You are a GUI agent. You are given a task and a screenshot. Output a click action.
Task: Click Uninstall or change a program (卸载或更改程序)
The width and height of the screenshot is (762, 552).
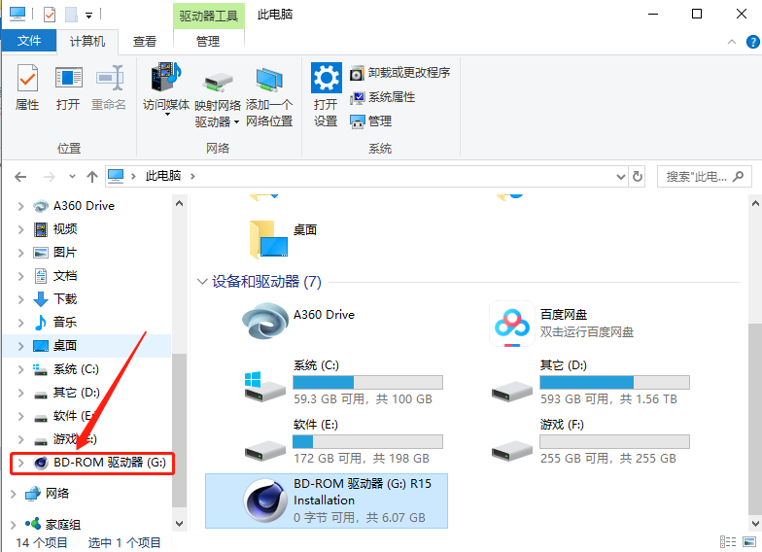coord(400,73)
